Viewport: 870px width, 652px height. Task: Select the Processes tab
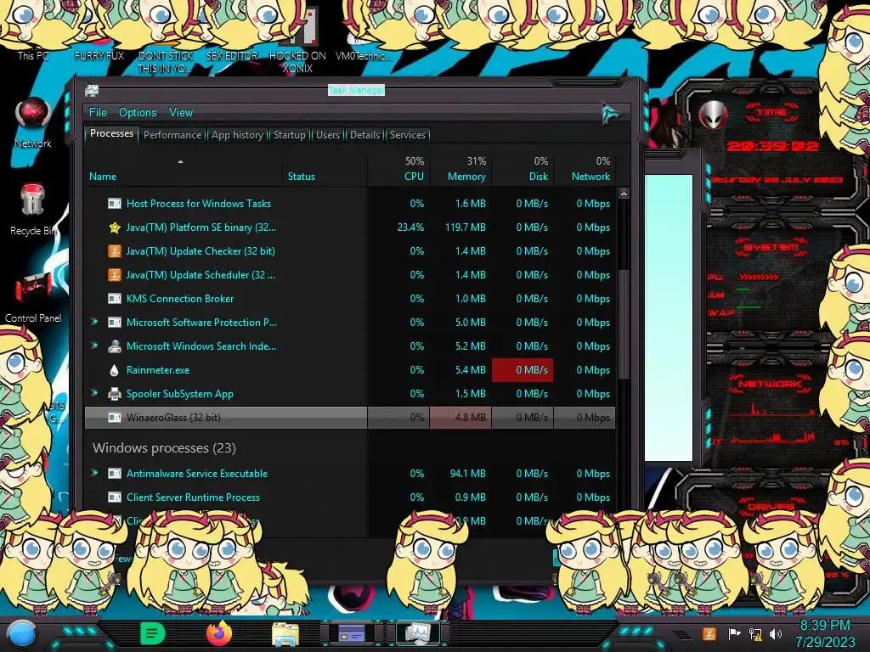click(x=111, y=133)
